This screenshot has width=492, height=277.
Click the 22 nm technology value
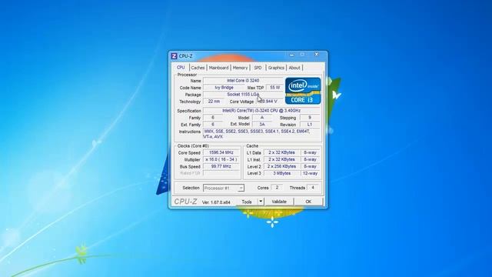[214, 102]
